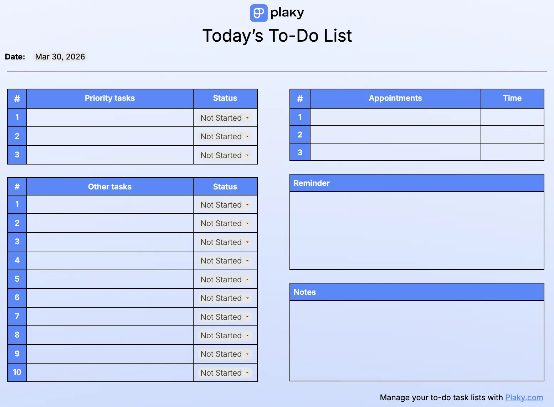The image size is (554, 407).
Task: Click the date field showing Mar 30, 2026
Action: tap(60, 57)
